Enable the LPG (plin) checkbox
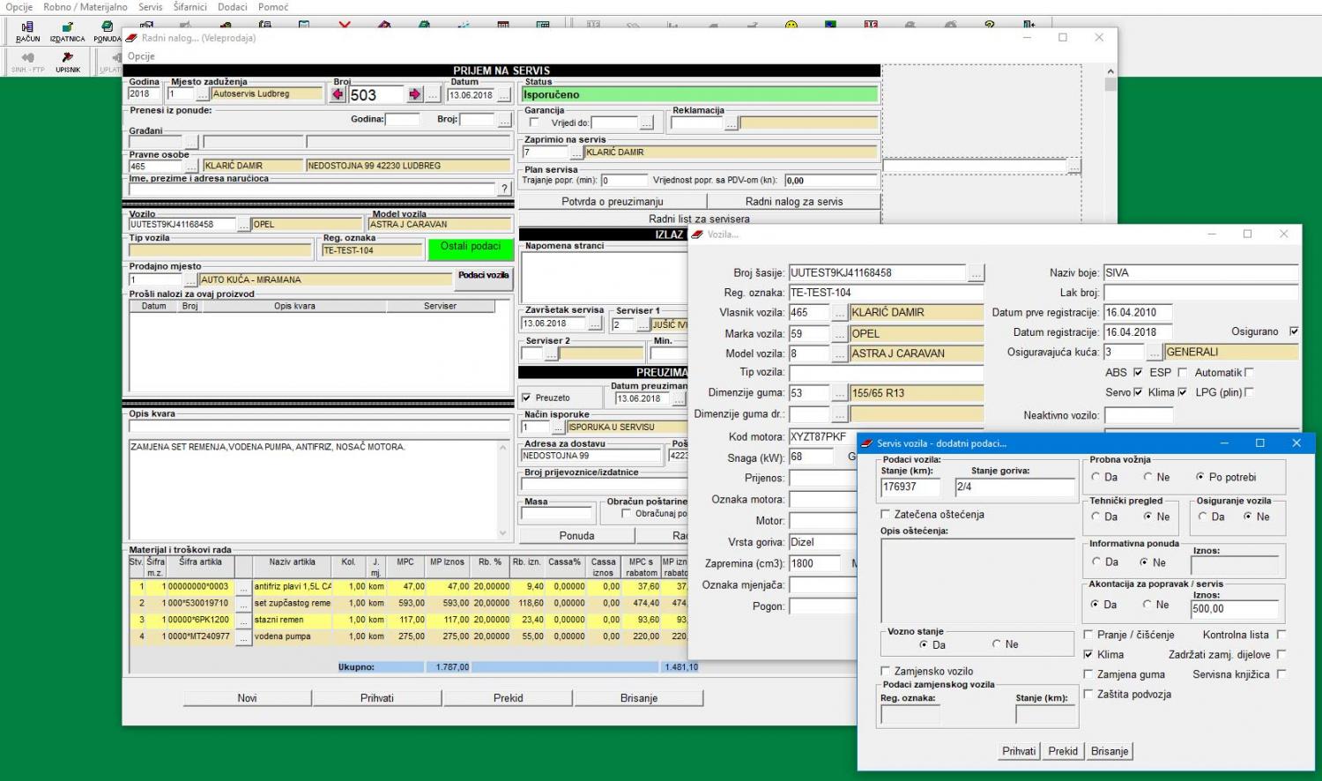This screenshot has width=1322, height=781. (1249, 392)
